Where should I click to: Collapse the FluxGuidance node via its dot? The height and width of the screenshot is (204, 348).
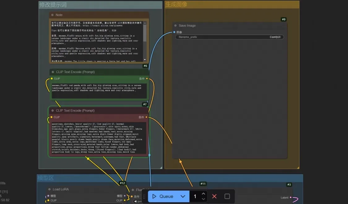tap(133, 190)
